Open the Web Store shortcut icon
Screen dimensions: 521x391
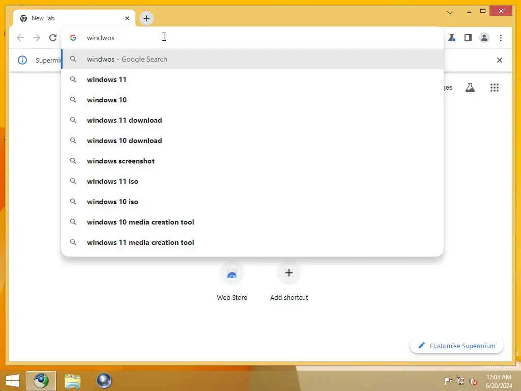click(232, 273)
